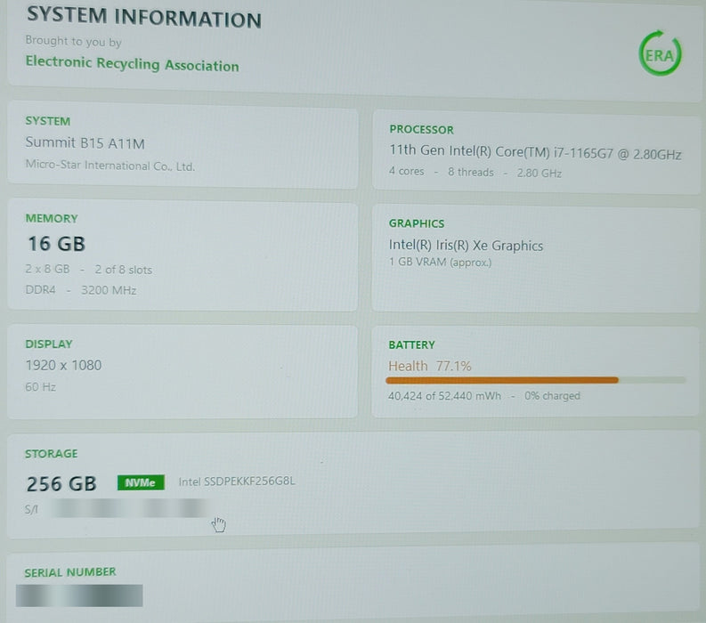Select the GRAPHICS section label
Viewport: 706px width, 623px height.
417,223
